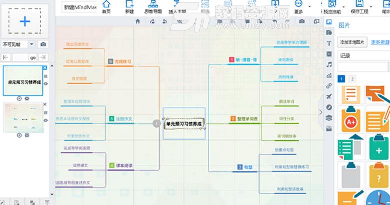Insert the question mark clipboard image

tap(379, 175)
